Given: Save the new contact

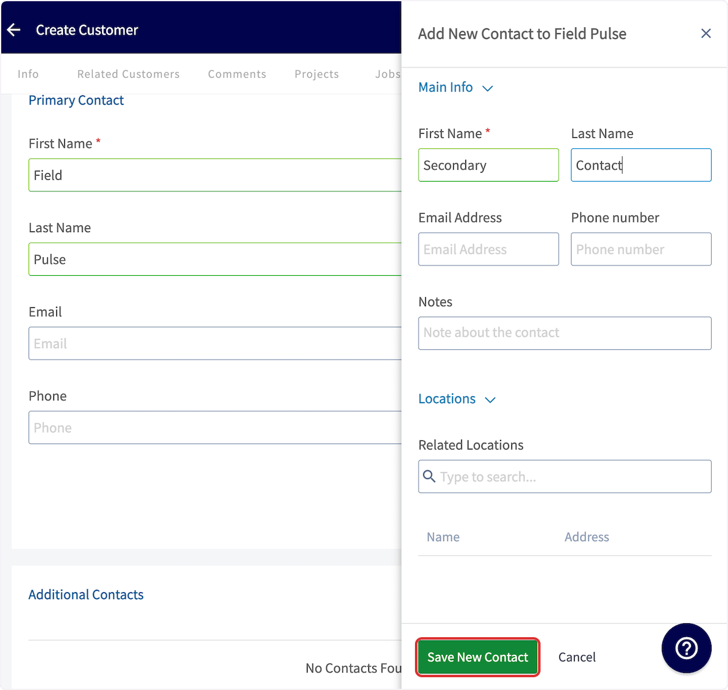Looking at the screenshot, I should [477, 657].
